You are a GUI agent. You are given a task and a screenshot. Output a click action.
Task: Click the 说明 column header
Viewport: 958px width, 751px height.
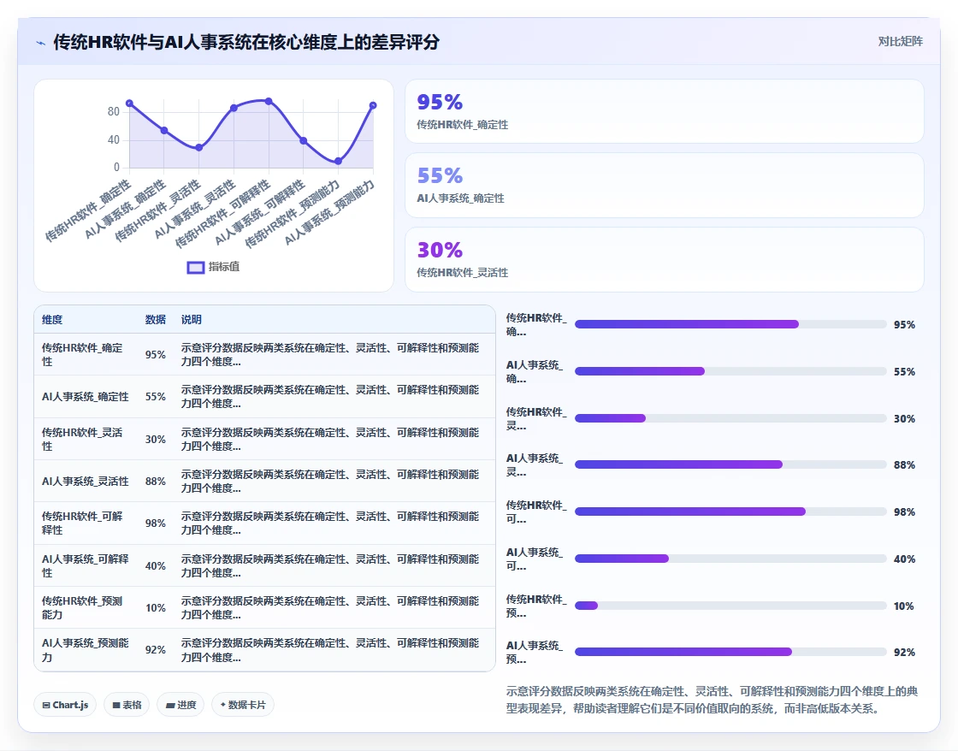pos(192,320)
